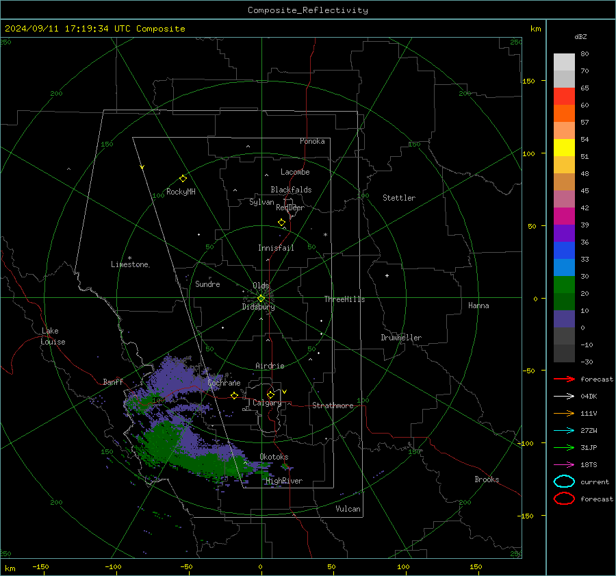Click the red 65 dBZ color swatch

pos(564,97)
